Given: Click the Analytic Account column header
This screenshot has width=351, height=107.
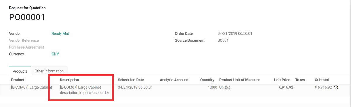Looking at the screenshot, I should pos(174,80).
